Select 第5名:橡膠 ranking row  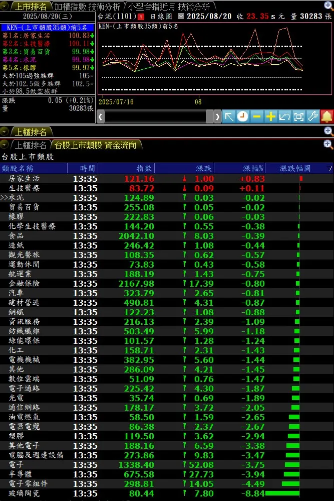[x=48, y=67]
